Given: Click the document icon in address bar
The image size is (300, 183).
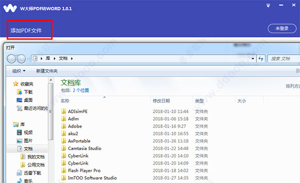Looking at the screenshot, I should point(35,58).
